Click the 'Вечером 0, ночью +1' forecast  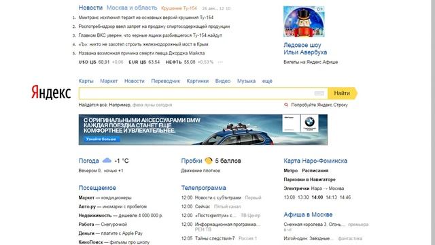tap(101, 171)
